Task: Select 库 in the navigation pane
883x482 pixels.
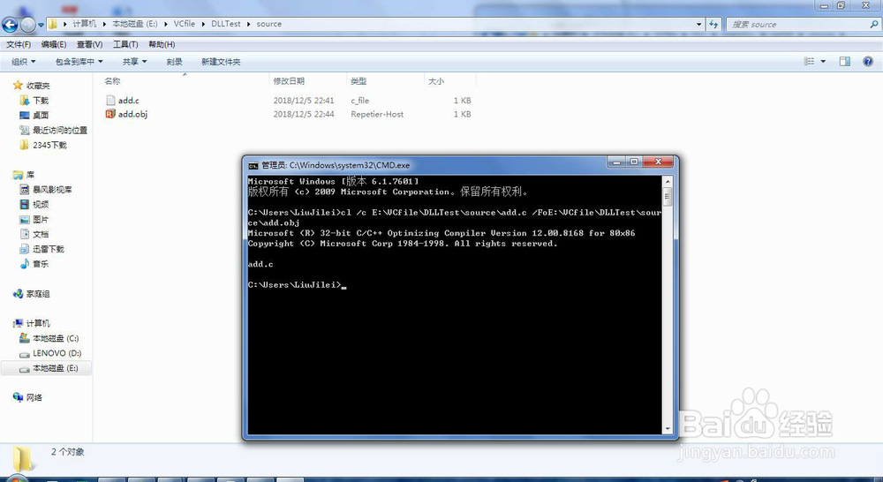Action: coord(30,175)
